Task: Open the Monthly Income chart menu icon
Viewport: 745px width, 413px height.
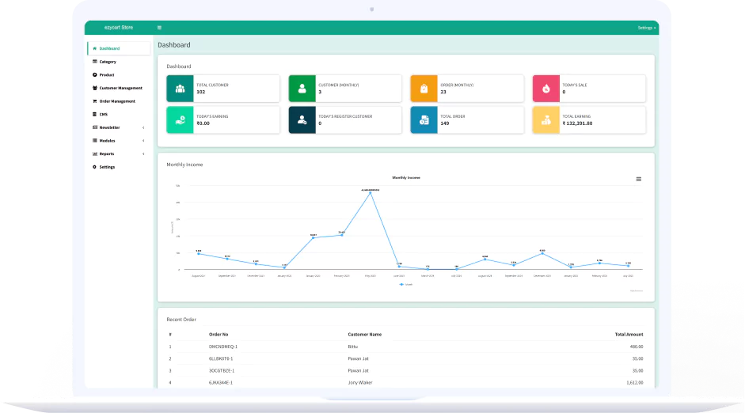Action: (x=639, y=179)
